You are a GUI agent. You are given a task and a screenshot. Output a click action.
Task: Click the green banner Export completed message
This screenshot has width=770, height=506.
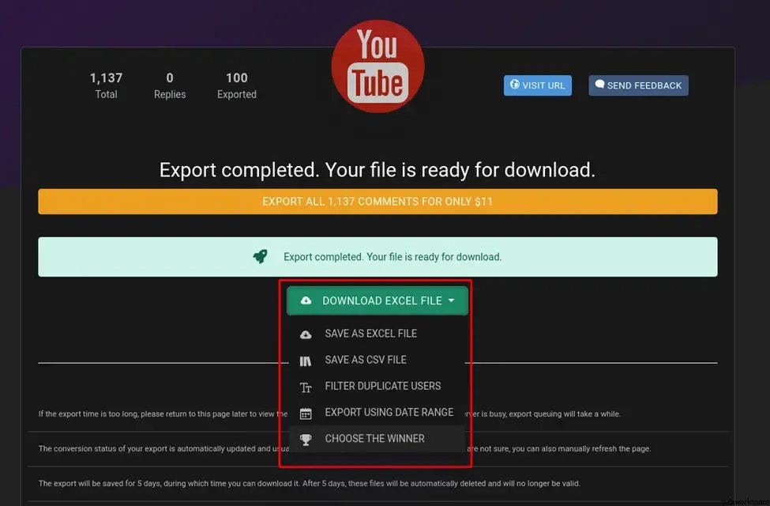pos(393,257)
